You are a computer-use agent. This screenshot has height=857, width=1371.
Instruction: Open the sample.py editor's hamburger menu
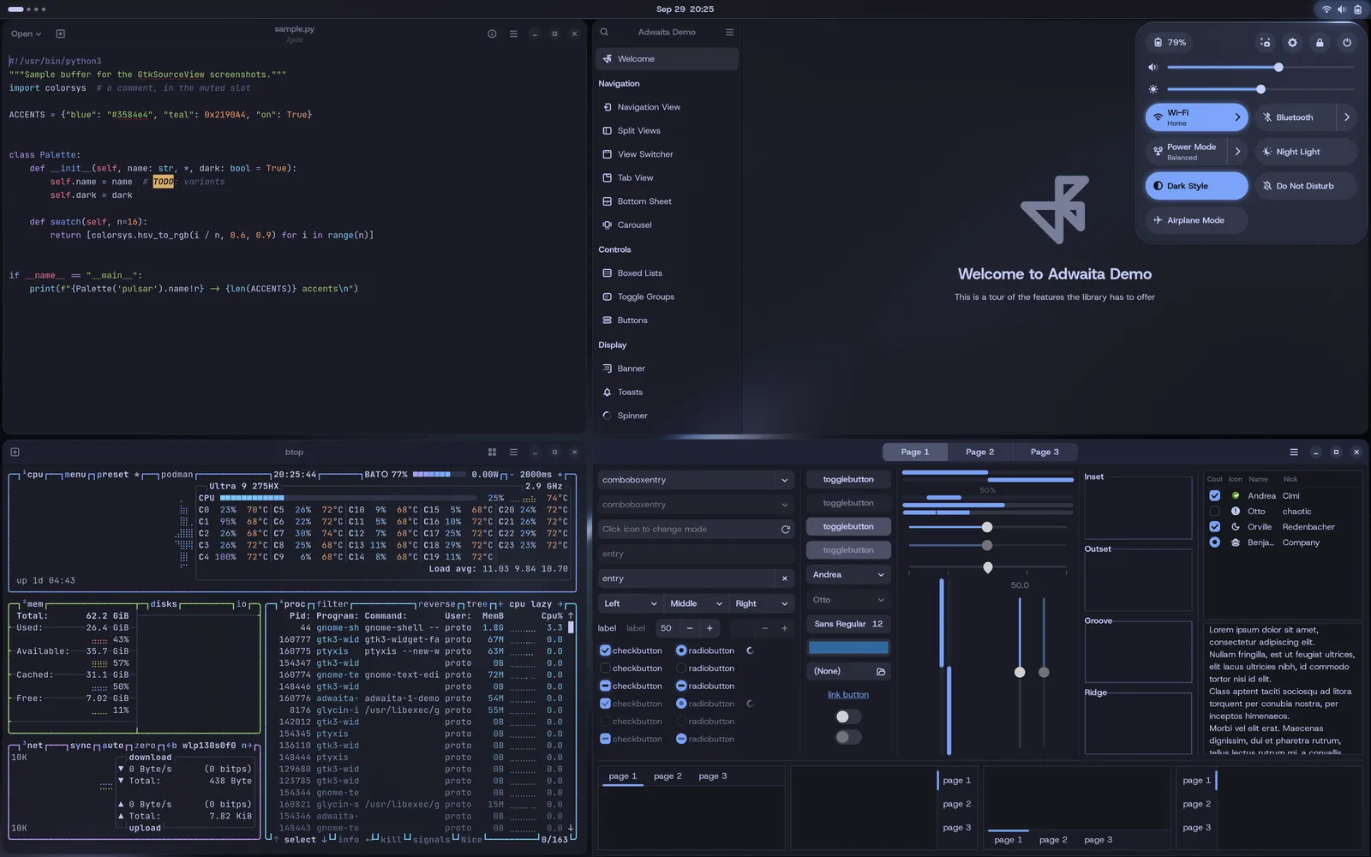coord(513,33)
